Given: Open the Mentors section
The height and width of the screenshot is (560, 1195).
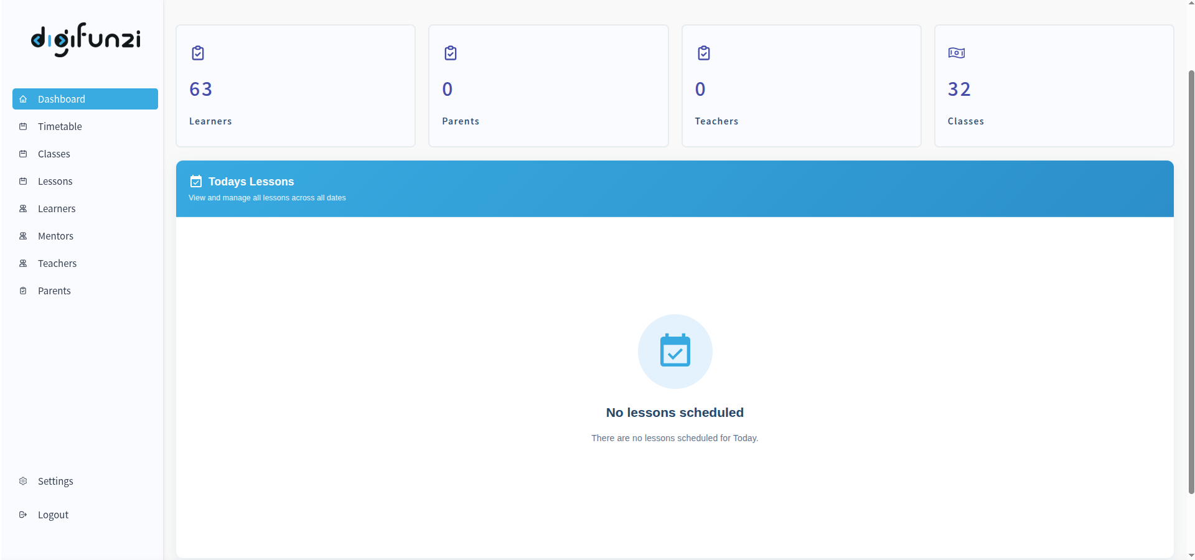Looking at the screenshot, I should 55,236.
